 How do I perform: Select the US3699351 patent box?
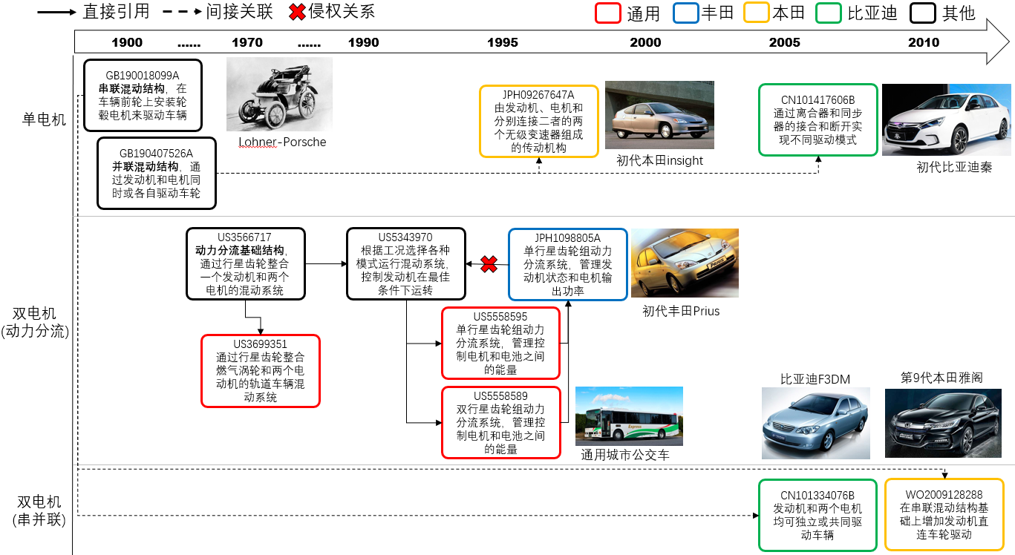coord(261,371)
